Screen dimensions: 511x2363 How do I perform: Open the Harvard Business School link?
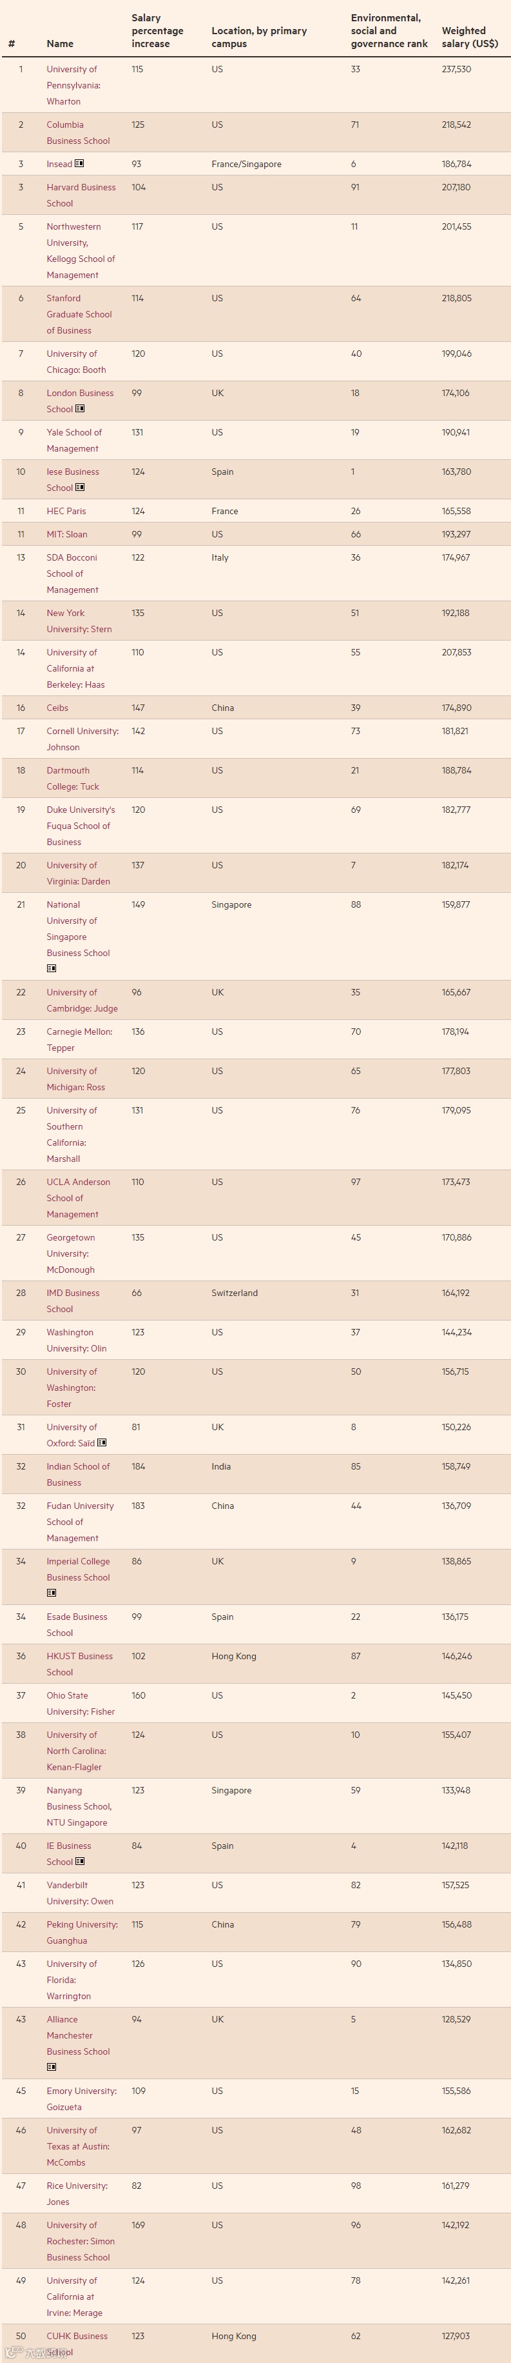tap(81, 195)
